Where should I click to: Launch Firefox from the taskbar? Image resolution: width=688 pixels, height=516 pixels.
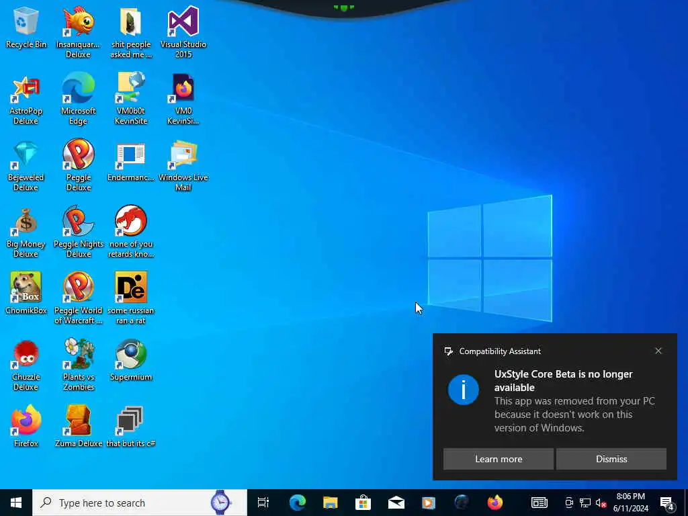(495, 503)
